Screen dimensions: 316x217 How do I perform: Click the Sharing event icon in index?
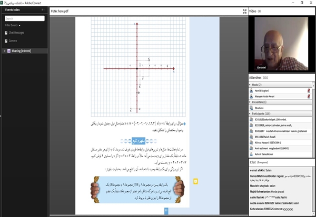[x=9, y=51]
